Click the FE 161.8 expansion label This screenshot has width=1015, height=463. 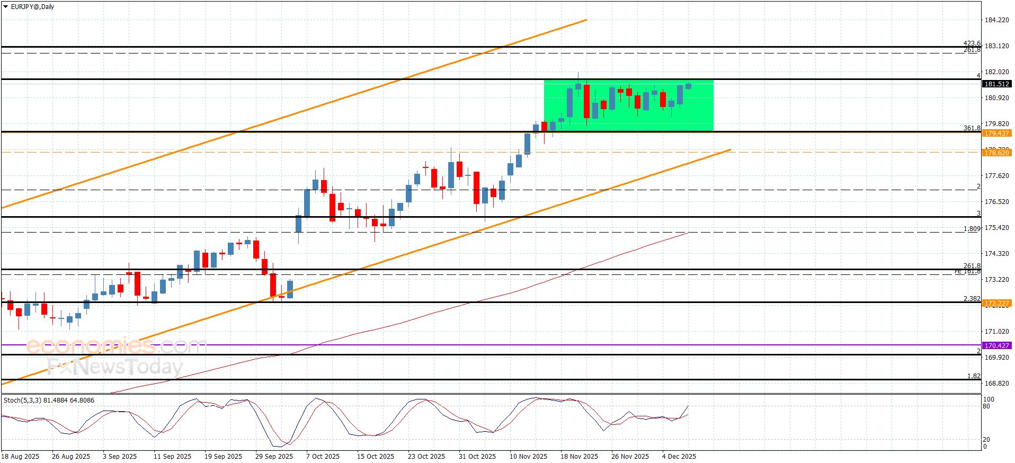point(967,272)
